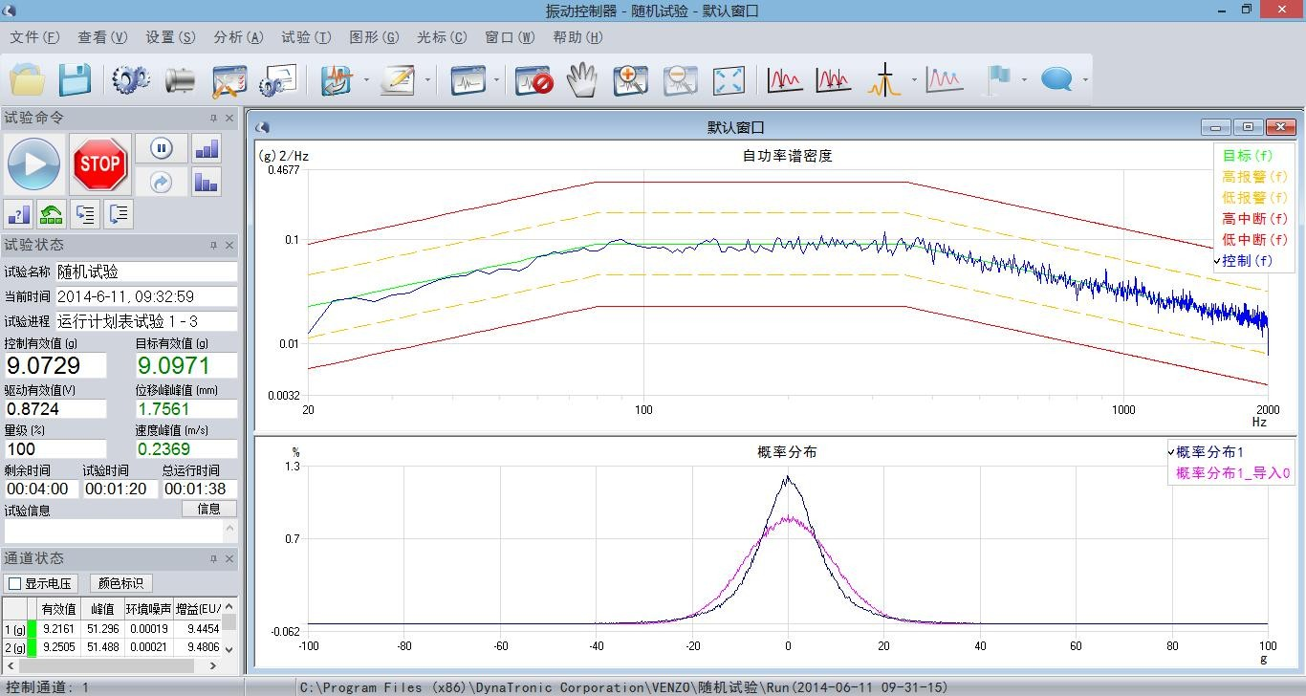Click the window with red prohibit sign
Screen dimensions: 1306x696
[x=533, y=79]
